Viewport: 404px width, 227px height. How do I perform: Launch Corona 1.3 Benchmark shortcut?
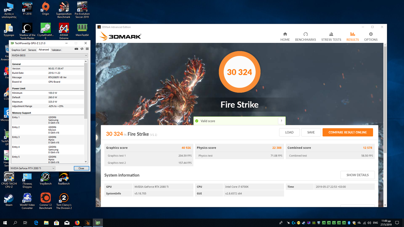[x=45, y=201]
